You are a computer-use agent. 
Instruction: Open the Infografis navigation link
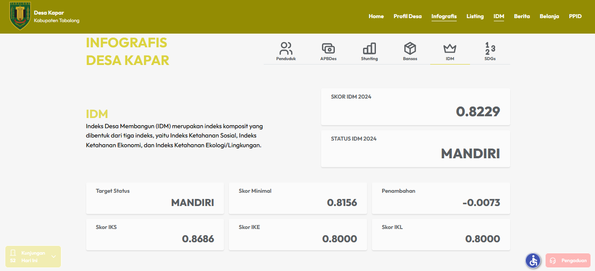tap(444, 16)
